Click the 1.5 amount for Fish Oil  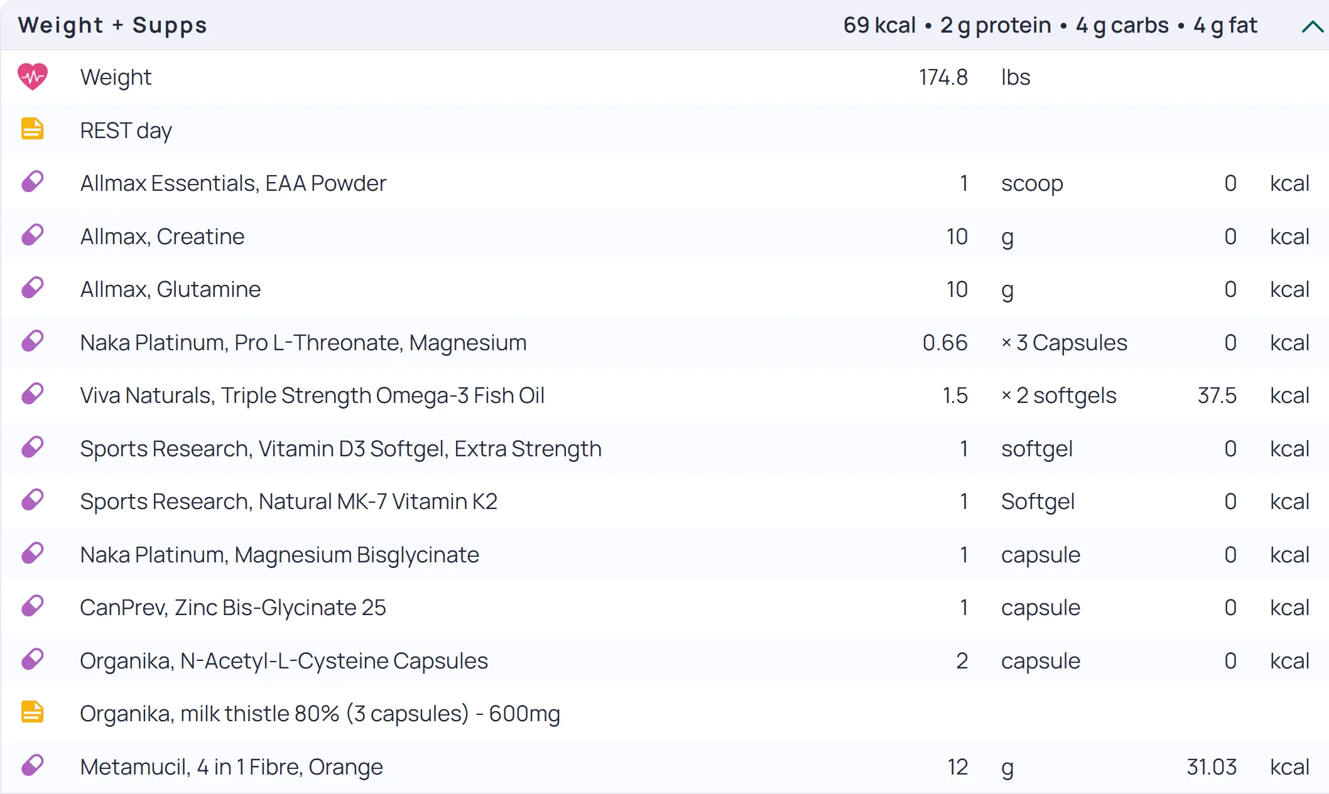point(955,395)
